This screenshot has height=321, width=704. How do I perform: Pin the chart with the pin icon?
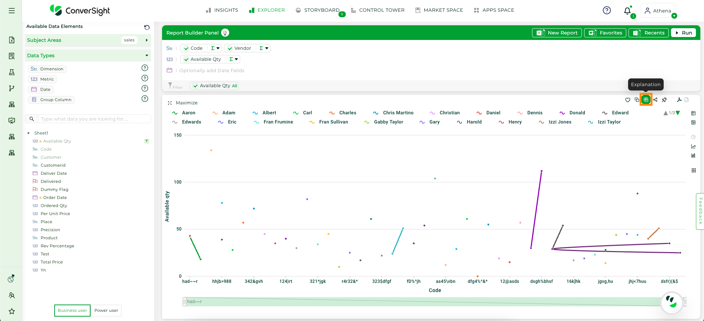(664, 100)
